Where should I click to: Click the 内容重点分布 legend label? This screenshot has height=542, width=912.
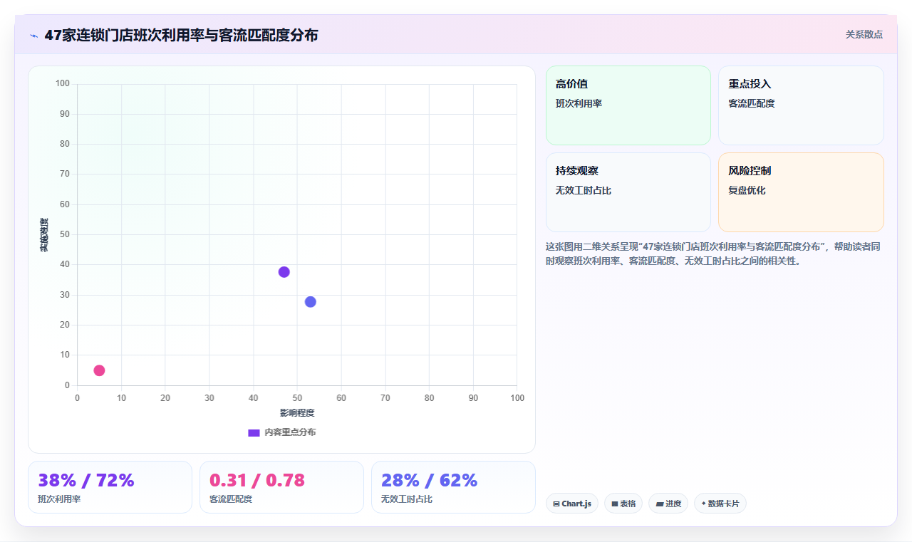click(x=290, y=432)
